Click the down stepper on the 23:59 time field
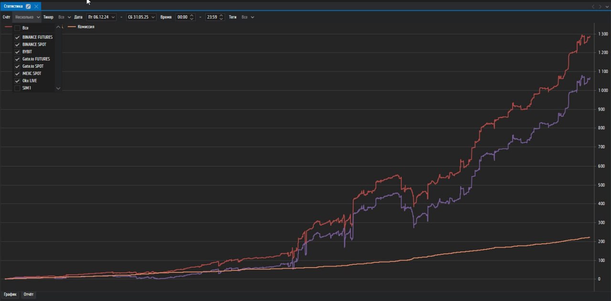The height and width of the screenshot is (301, 611). click(221, 18)
